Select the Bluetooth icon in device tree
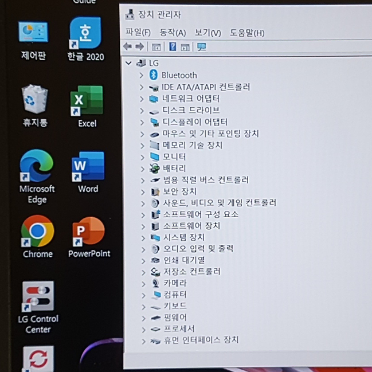This screenshot has width=372, height=372. (x=154, y=75)
